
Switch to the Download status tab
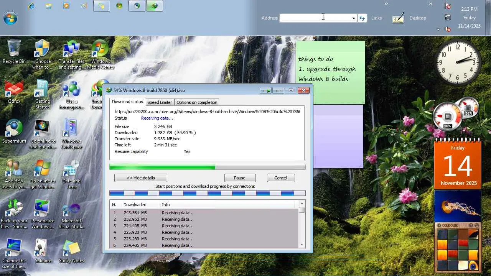[x=127, y=102]
